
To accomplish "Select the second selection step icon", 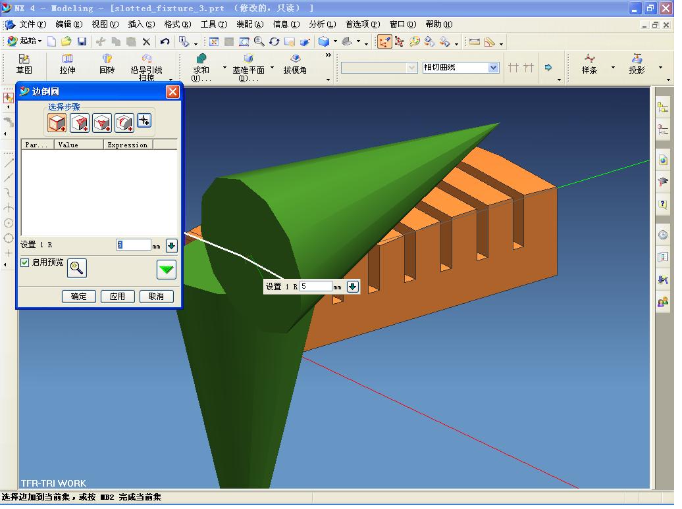I will [80, 123].
